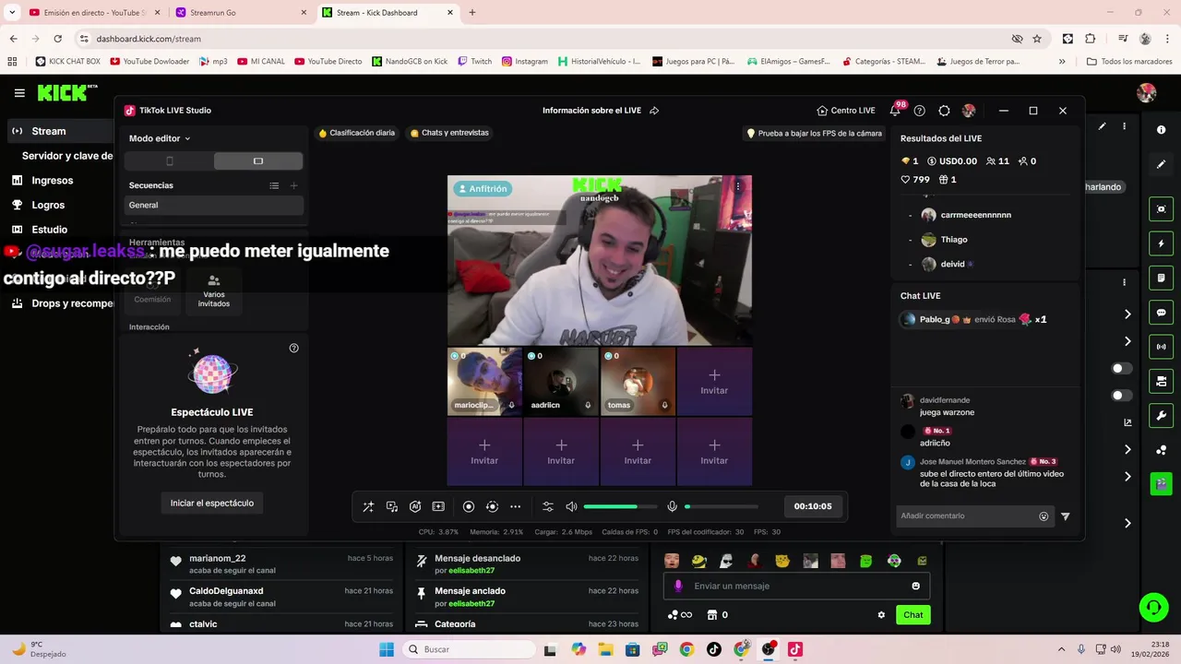Viewport: 1181px width, 664px height.
Task: Click Invitar slot beside tomas
Action: tap(714, 380)
